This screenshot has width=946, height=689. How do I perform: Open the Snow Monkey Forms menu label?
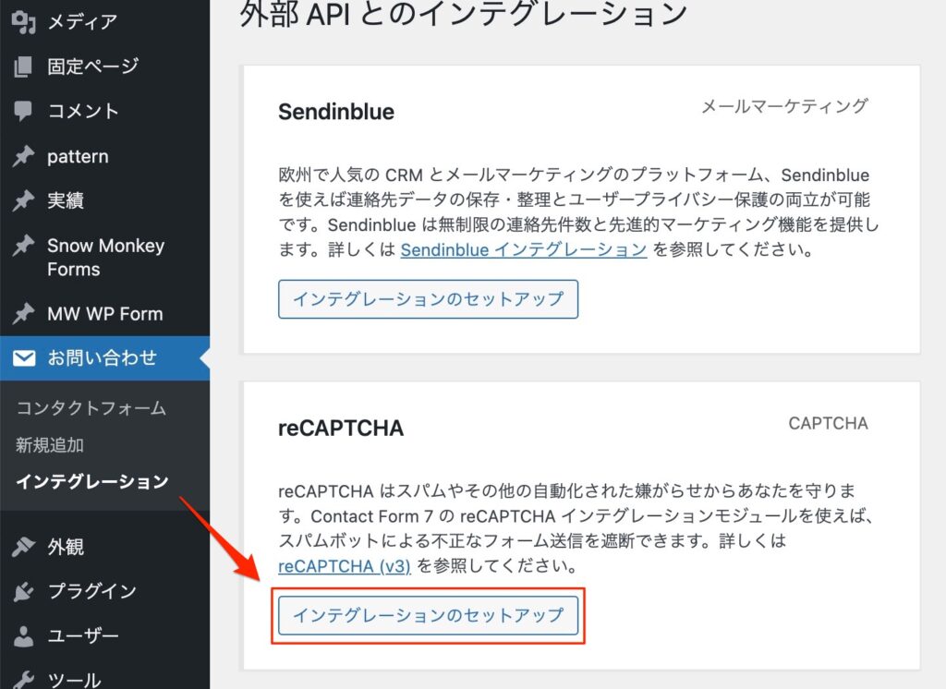click(x=105, y=258)
